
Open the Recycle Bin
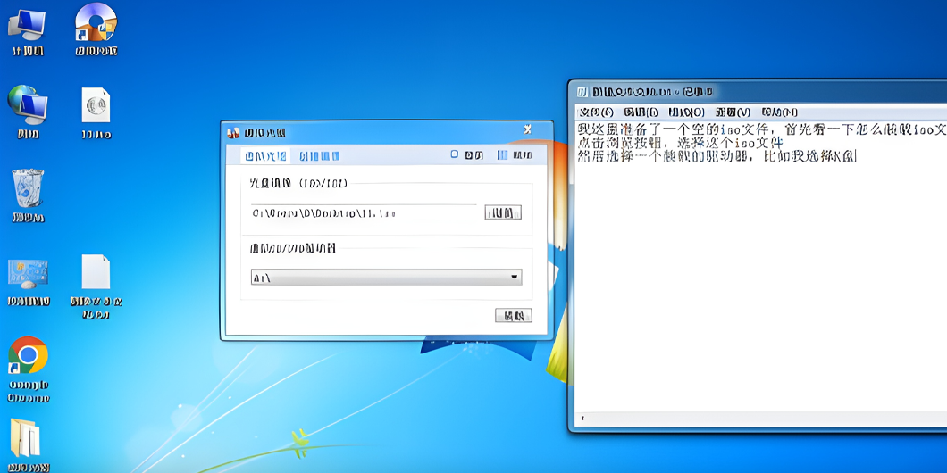click(27, 190)
